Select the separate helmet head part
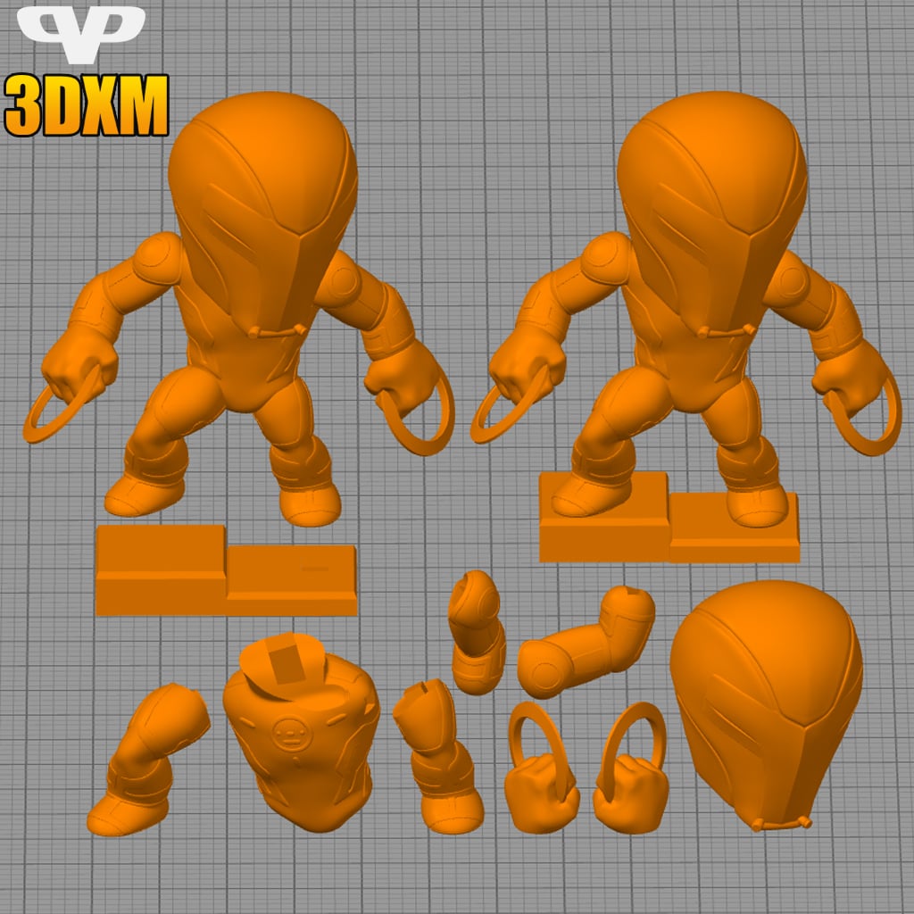Viewport: 914px width, 914px height. click(766, 704)
